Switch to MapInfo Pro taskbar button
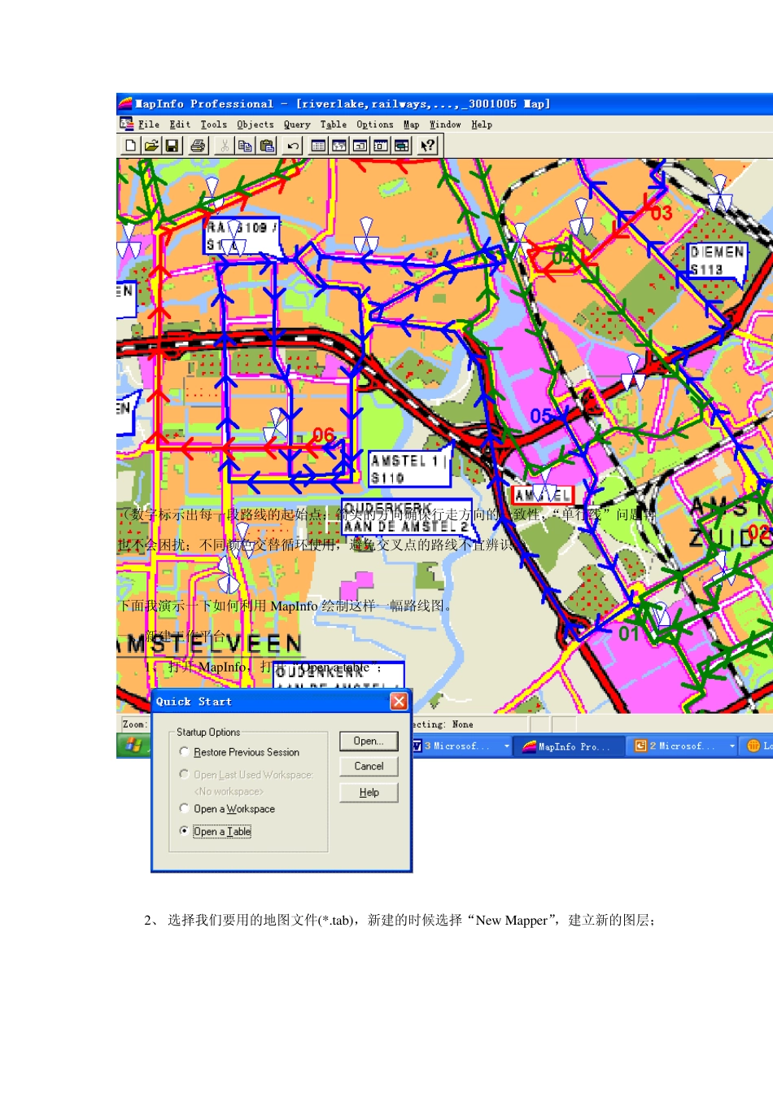The height and width of the screenshot is (1094, 773). click(x=570, y=746)
